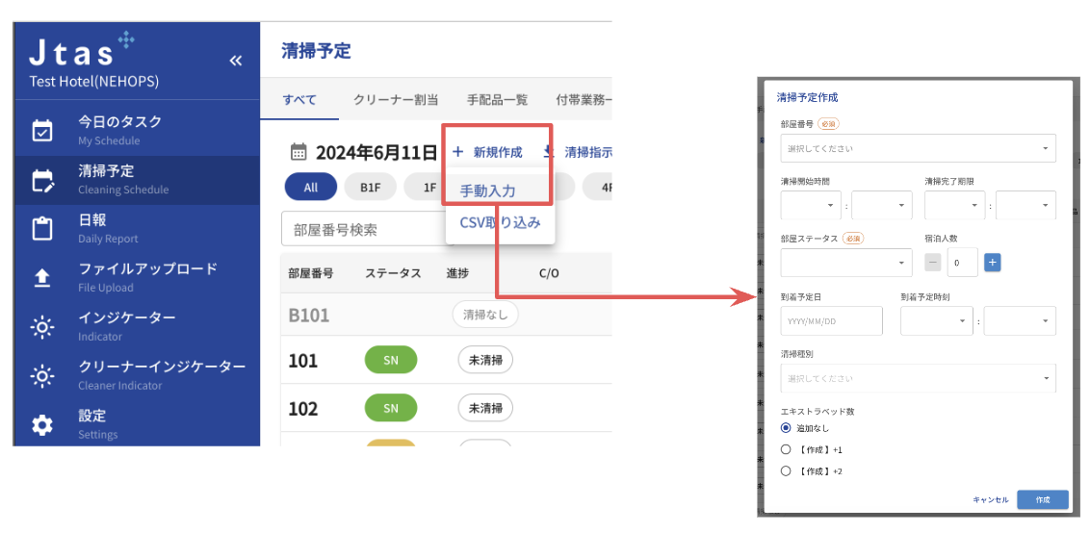Open 今日のタスク My Schedule
Viewport: 1090px width, 533px height.
[137, 130]
